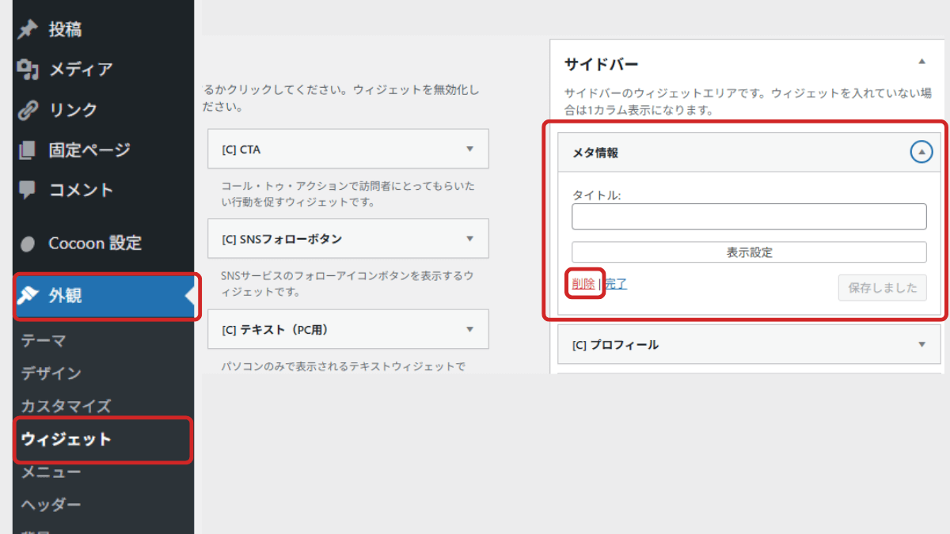Image resolution: width=950 pixels, height=534 pixels.
Task: Open the カスタマイズ submenu item
Action: (66, 406)
